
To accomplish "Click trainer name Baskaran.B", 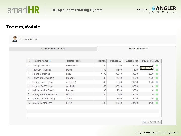I will point(72,65).
